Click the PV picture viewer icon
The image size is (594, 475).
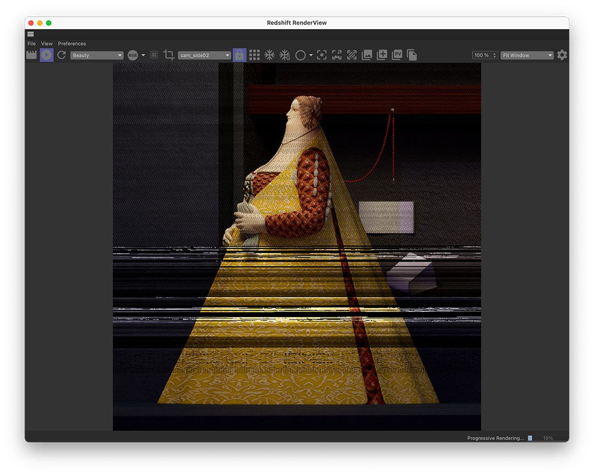(397, 55)
